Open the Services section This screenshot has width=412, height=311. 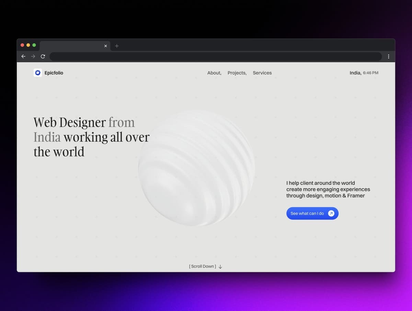262,73
